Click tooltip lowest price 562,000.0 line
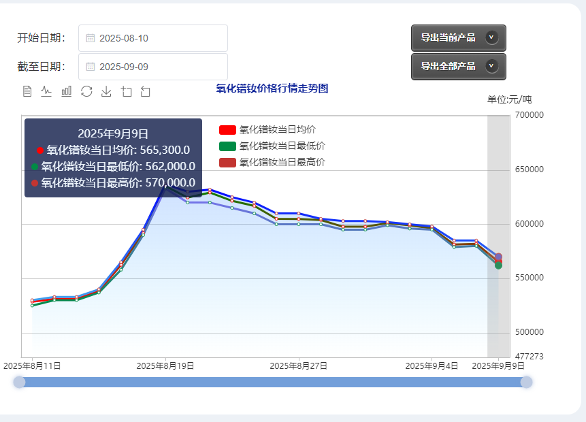This screenshot has width=586, height=422. pyautogui.click(x=113, y=166)
